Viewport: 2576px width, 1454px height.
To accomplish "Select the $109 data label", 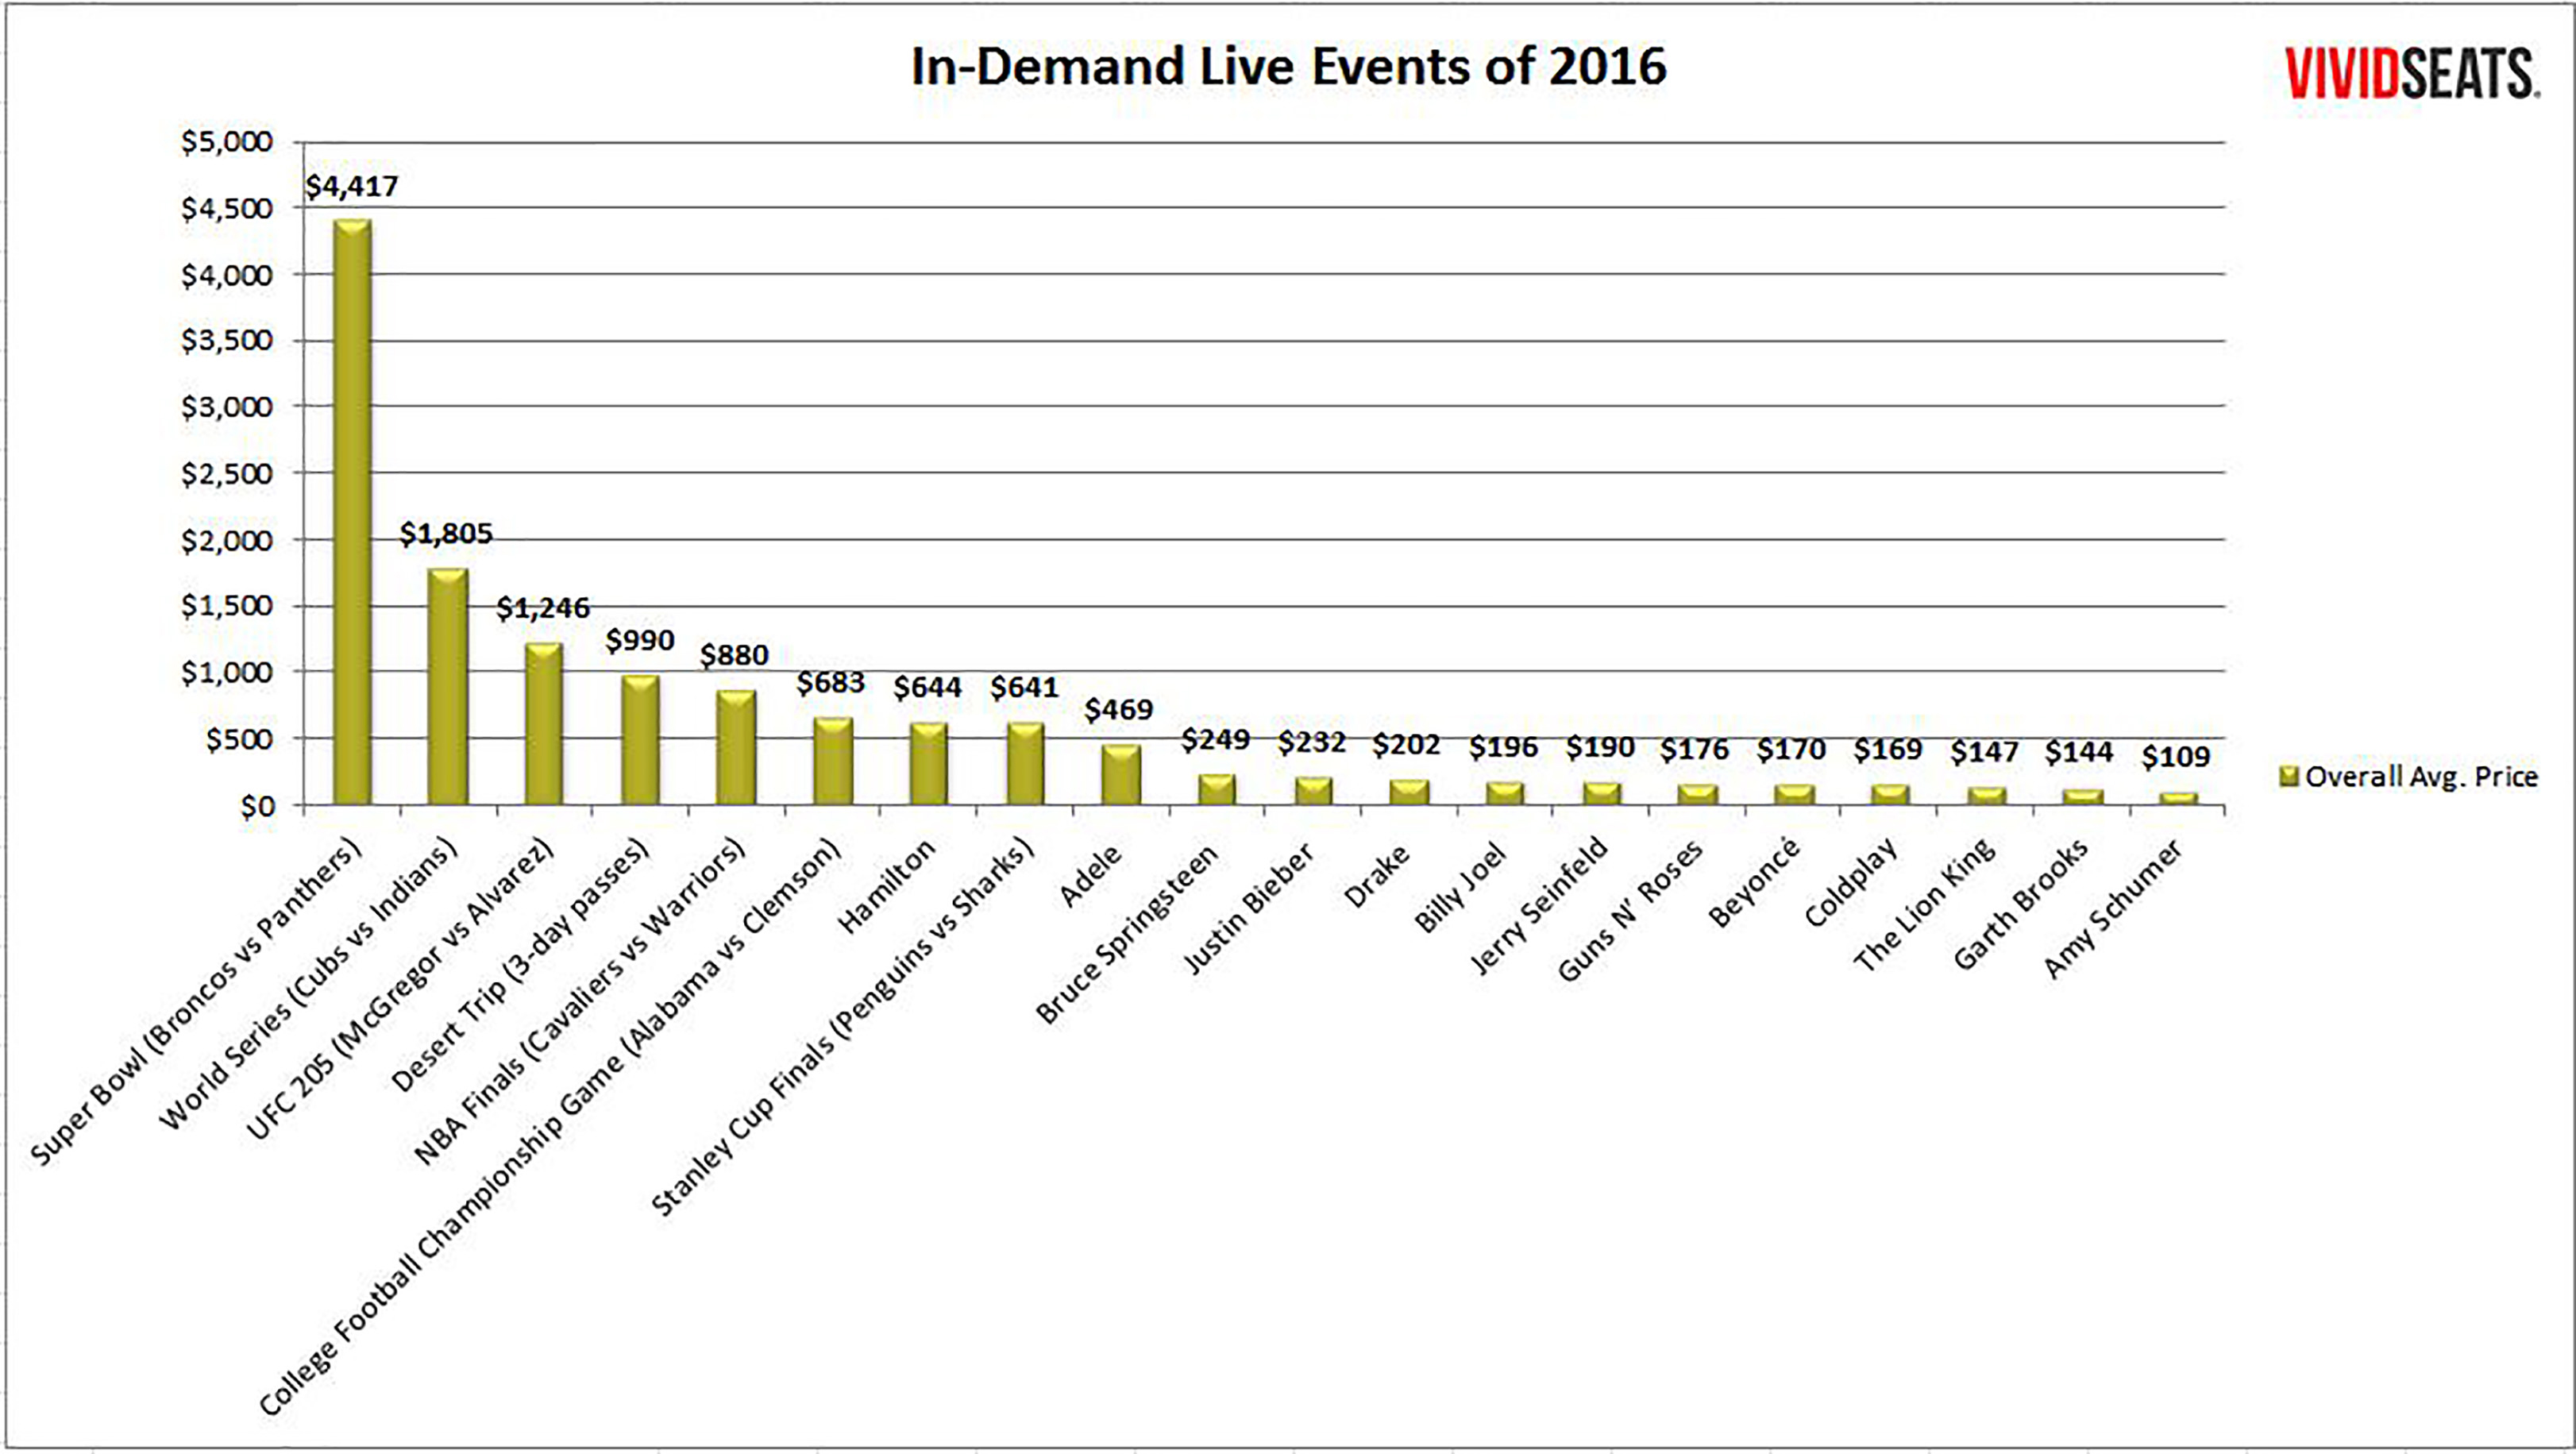I will [x=2176, y=756].
